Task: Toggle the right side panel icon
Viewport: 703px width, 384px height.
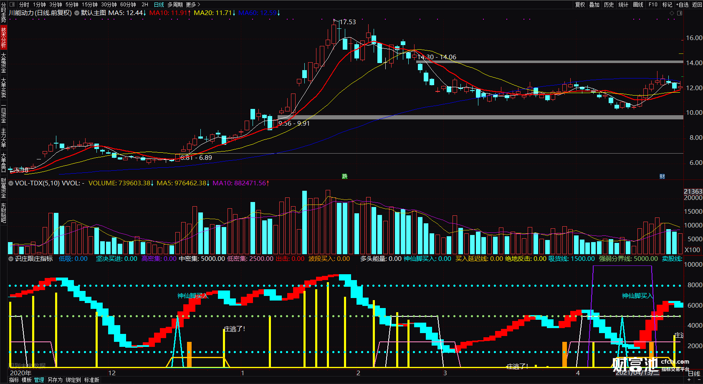Action: [680, 13]
